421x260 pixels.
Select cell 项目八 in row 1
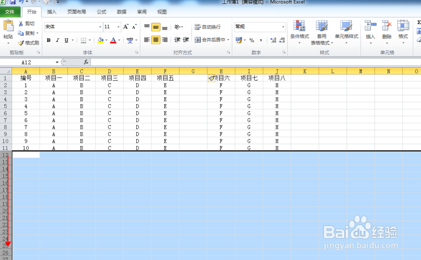277,78
